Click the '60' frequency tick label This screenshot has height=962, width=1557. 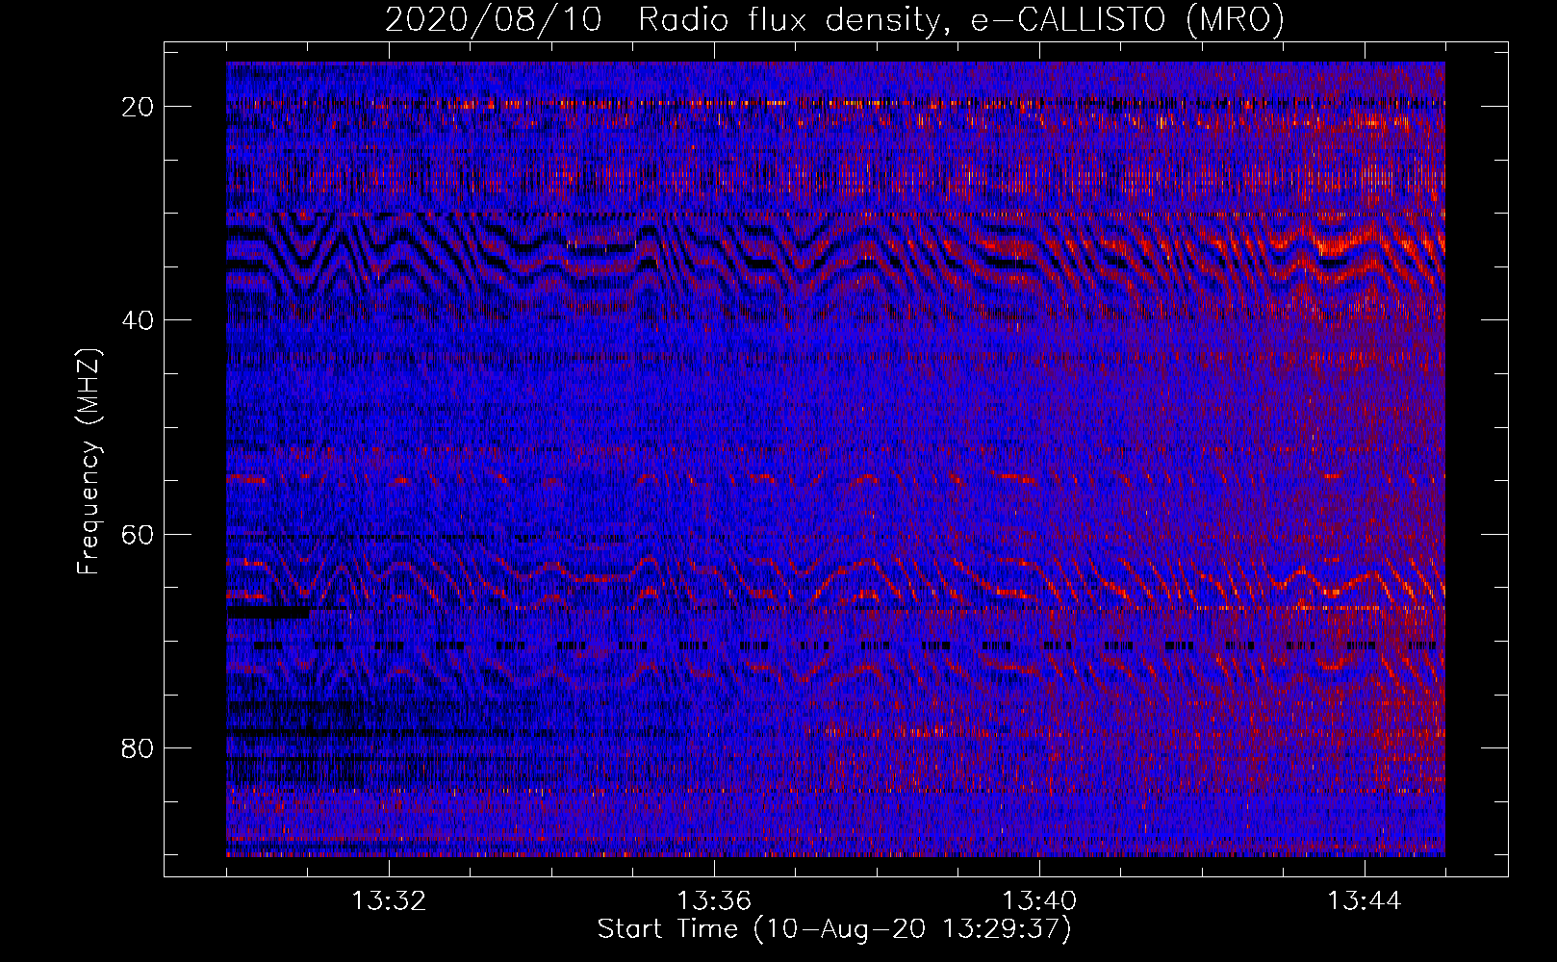(x=139, y=534)
